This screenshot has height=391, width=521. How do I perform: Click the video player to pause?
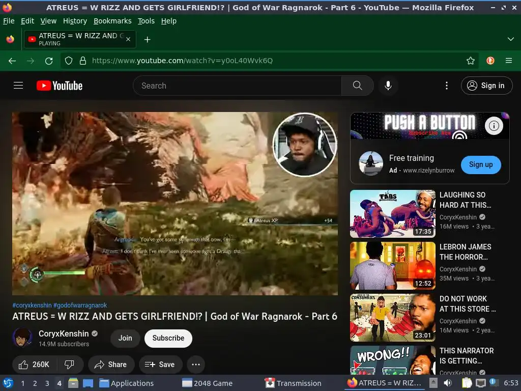pyautogui.click(x=175, y=204)
